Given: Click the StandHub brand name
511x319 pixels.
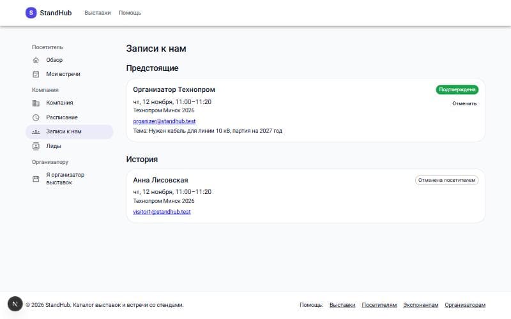Looking at the screenshot, I should (56, 13).
